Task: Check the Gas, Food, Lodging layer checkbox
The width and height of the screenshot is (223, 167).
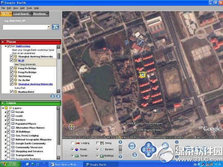Action: point(9,135)
